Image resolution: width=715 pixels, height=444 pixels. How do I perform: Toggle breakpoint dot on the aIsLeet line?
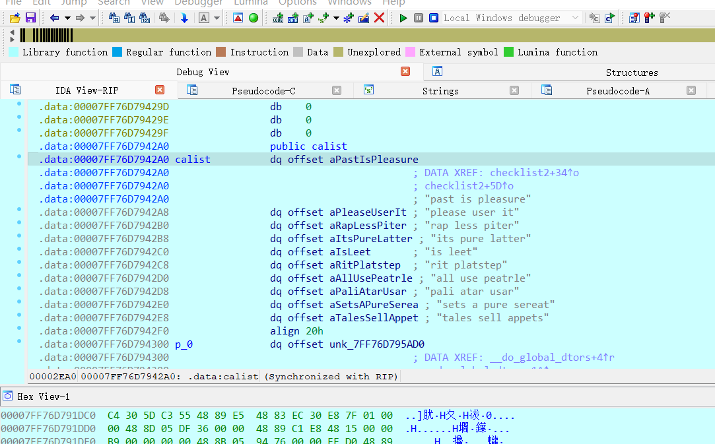[x=19, y=249]
